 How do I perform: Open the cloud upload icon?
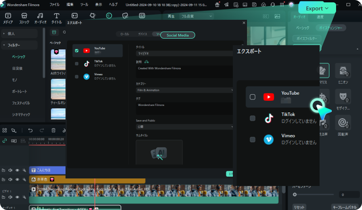coord(263,5)
